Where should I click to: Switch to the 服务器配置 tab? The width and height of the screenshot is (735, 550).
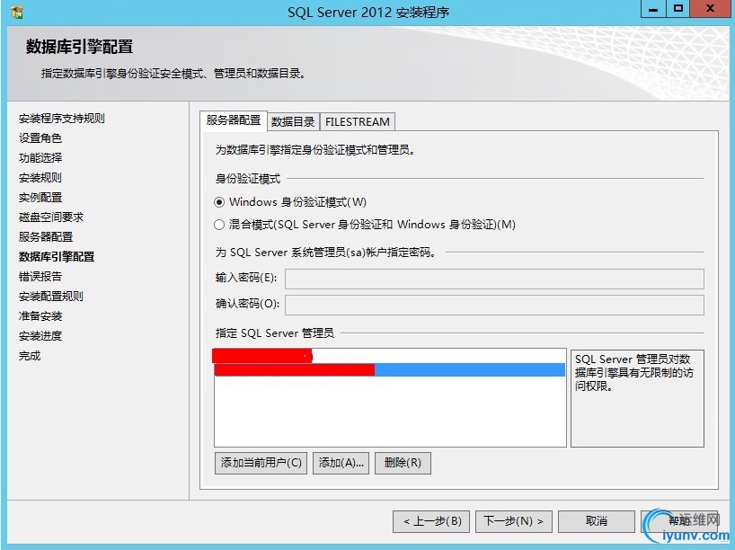click(x=234, y=120)
